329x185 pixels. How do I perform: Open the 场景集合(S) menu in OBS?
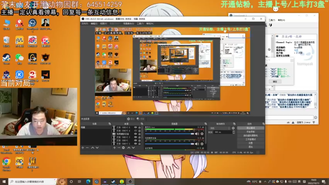coord(129,24)
